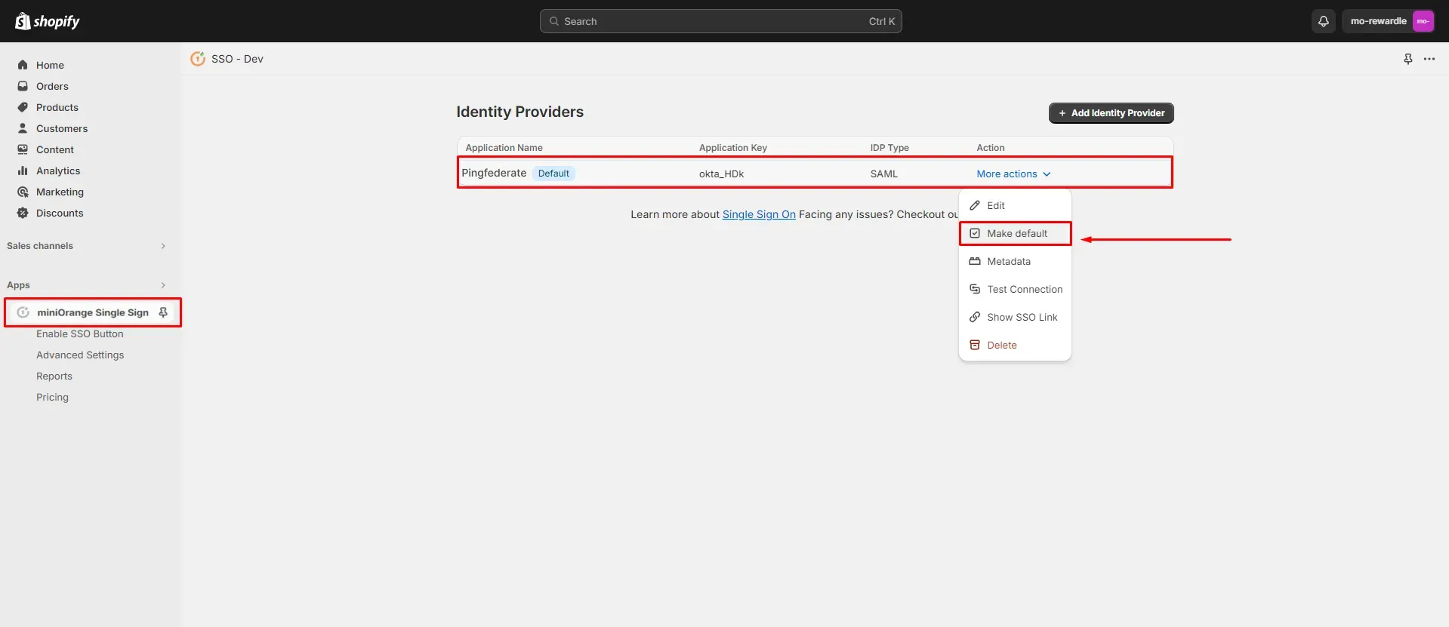Go to Reports in sidebar
Viewport: 1449px width, 627px height.
click(x=54, y=376)
